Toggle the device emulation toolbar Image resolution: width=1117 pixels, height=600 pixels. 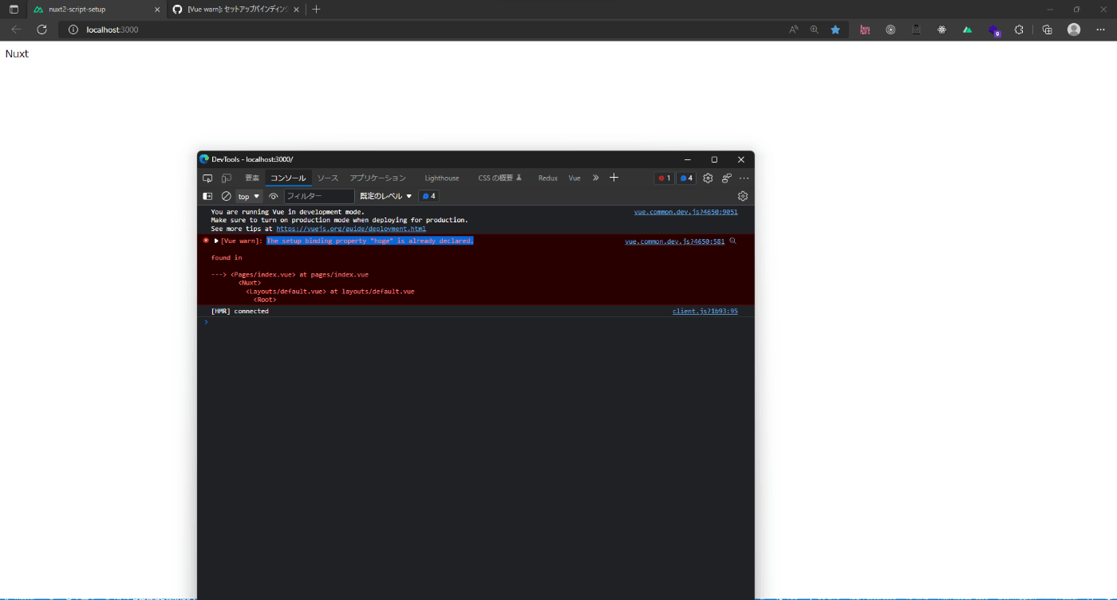click(226, 178)
